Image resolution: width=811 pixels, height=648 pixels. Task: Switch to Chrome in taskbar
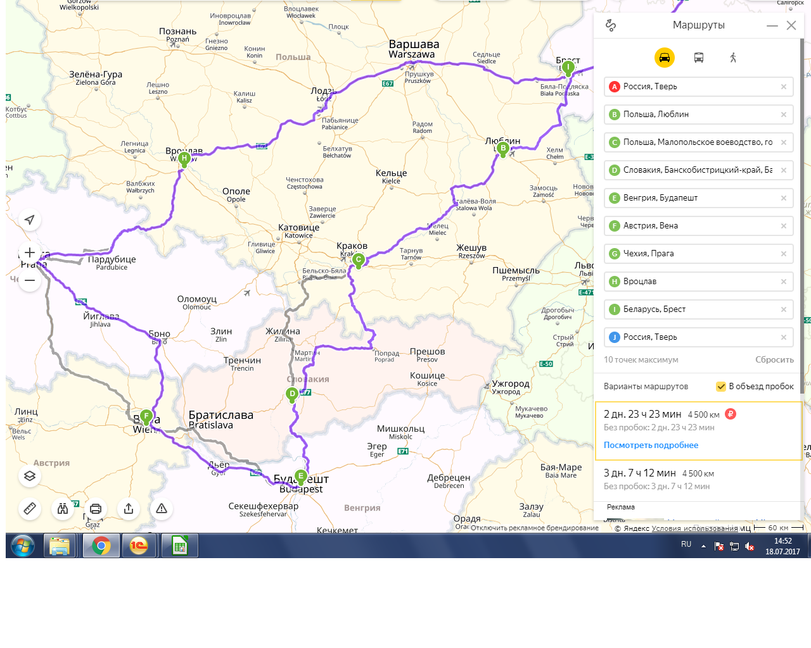(x=101, y=545)
